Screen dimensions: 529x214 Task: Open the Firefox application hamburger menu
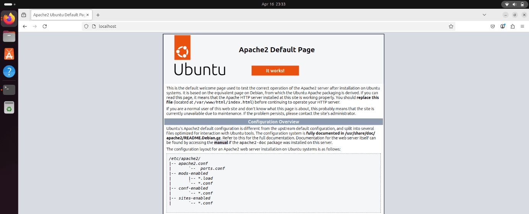(522, 26)
